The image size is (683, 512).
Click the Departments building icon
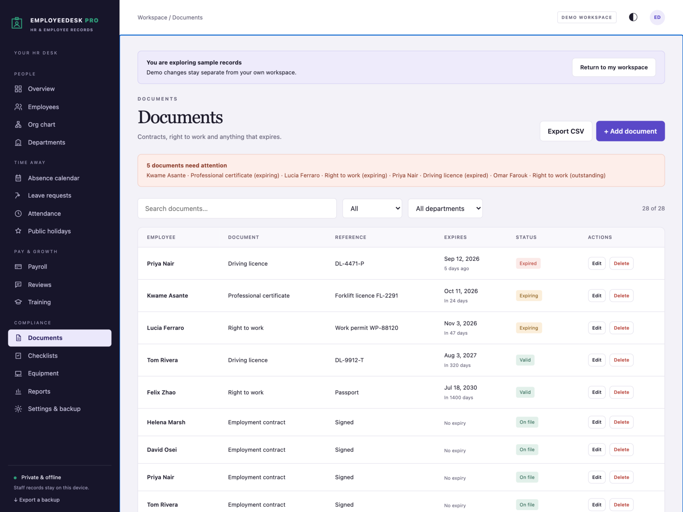coord(18,142)
